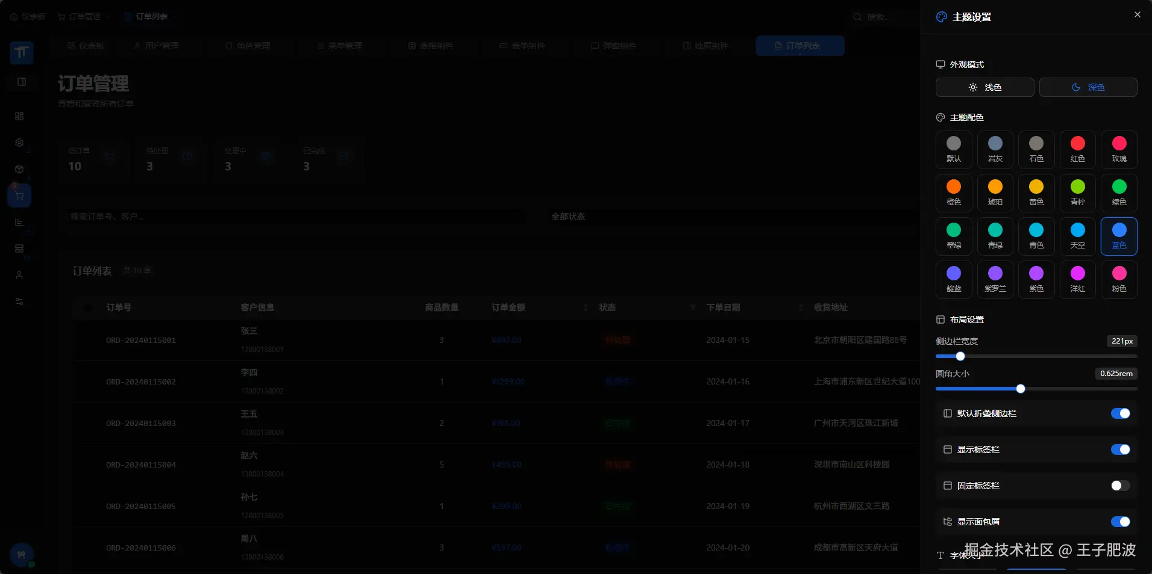Open the bar chart icon in left sidebar
The width and height of the screenshot is (1152, 574).
coord(19,222)
